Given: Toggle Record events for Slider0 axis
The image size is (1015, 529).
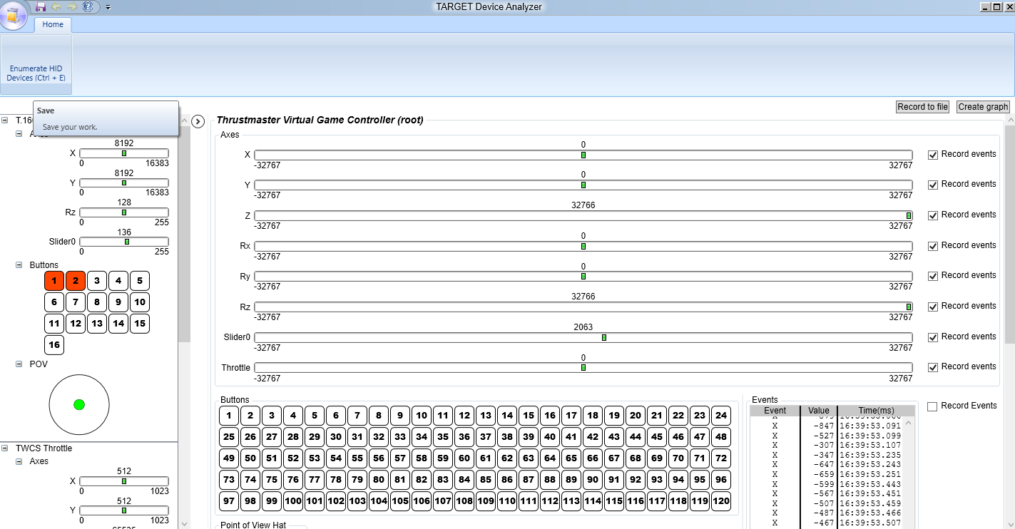Looking at the screenshot, I should coord(933,337).
